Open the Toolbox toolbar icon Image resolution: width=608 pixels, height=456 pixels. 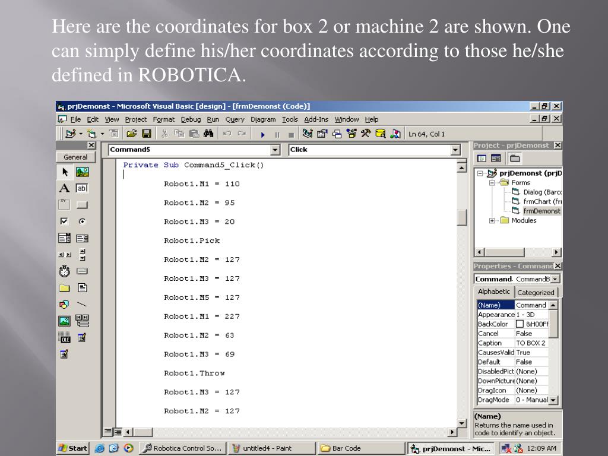(366, 134)
